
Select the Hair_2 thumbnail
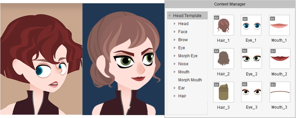click(x=223, y=59)
